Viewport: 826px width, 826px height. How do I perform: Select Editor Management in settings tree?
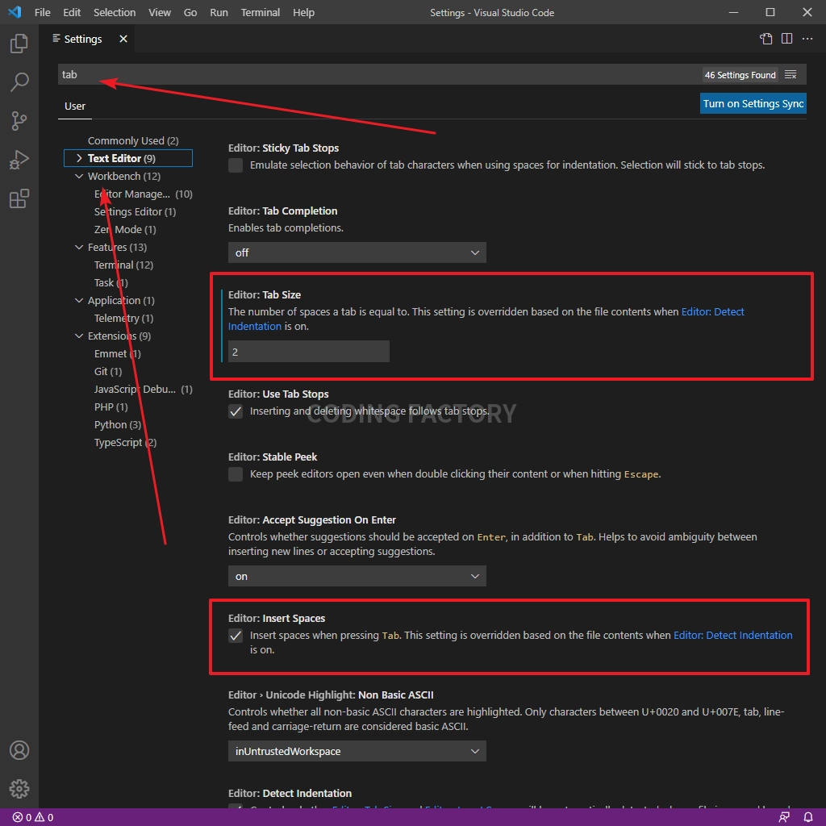(144, 194)
